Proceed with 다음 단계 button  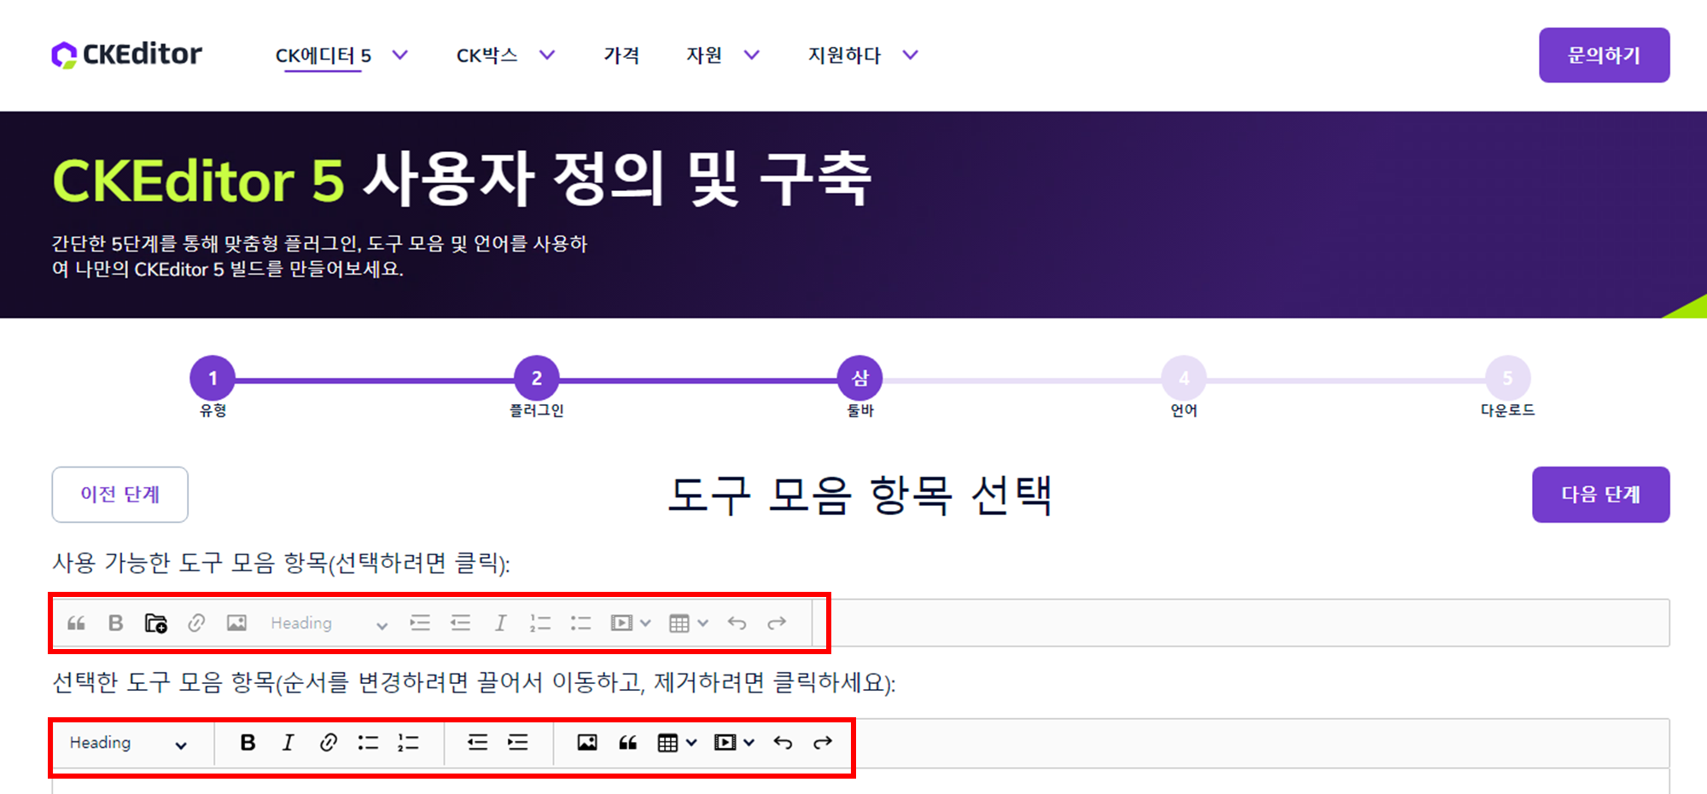point(1601,495)
